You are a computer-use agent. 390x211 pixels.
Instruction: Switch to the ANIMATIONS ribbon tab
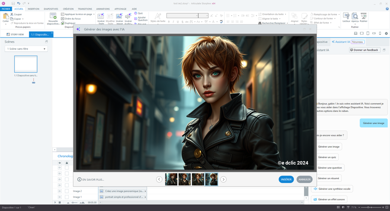tap(103, 9)
